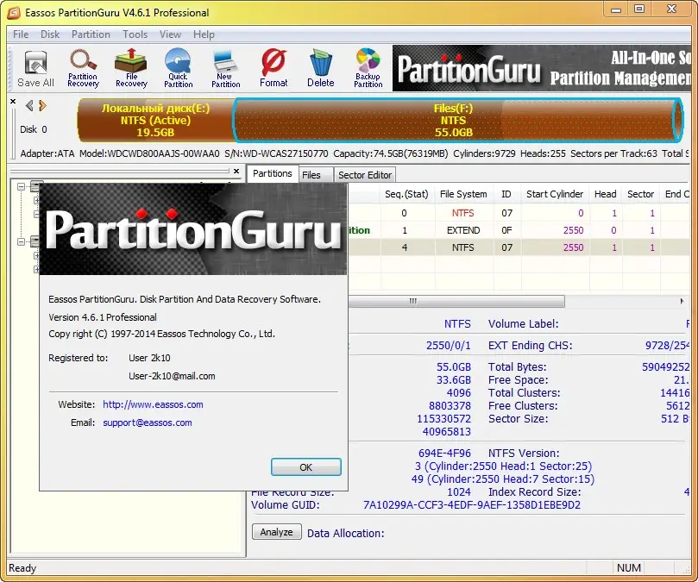Click the 0F partition ID cell
Screen dimensions: 698x582
(506, 230)
